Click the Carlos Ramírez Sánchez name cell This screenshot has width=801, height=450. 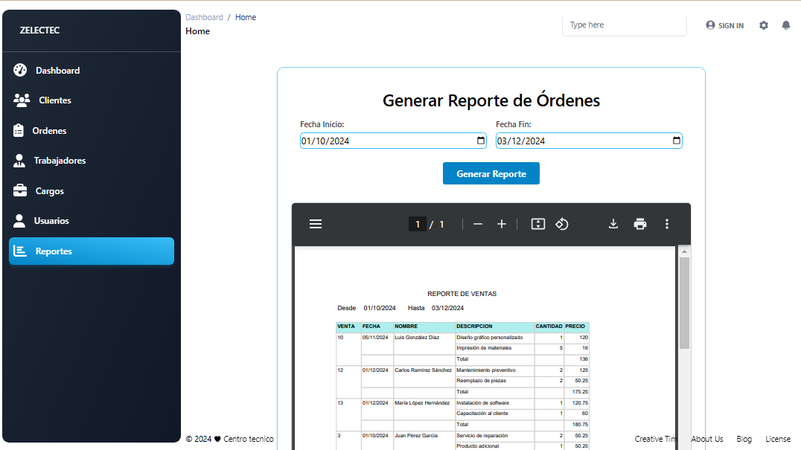pyautogui.click(x=423, y=370)
